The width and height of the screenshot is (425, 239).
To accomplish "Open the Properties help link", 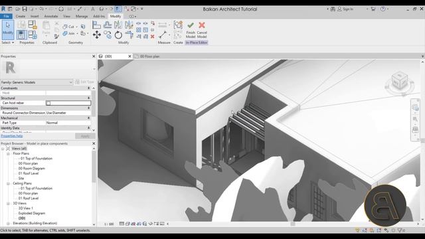I will (12, 136).
